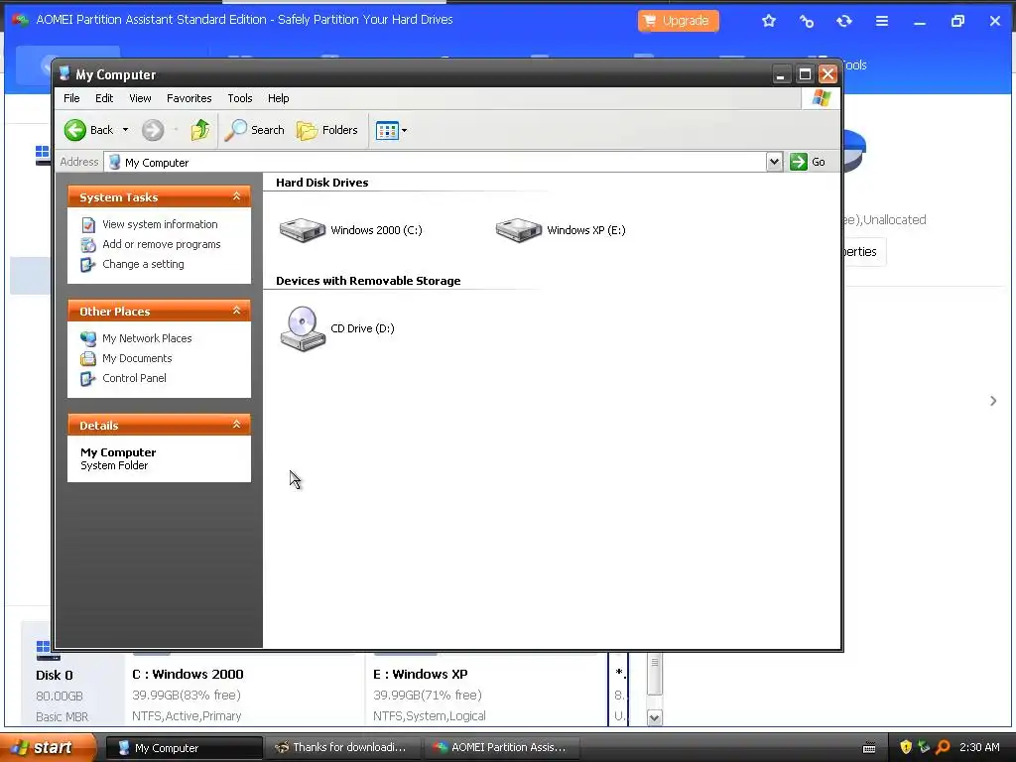Click Change a setting link
The height and width of the screenshot is (762, 1016).
(x=143, y=264)
